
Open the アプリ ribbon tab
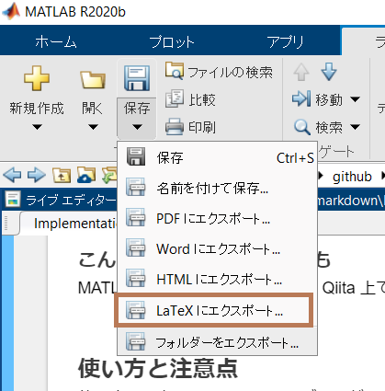(285, 41)
